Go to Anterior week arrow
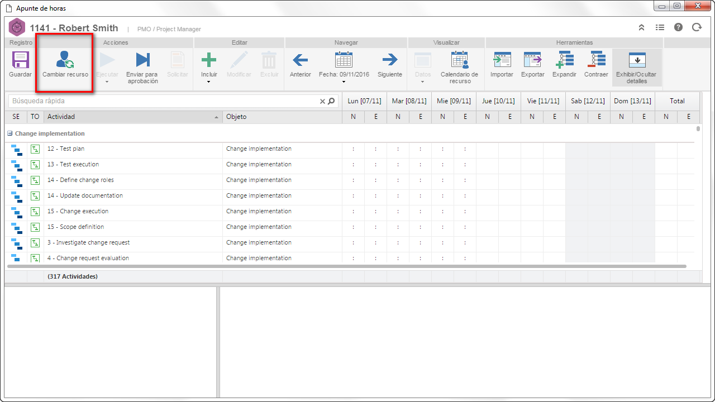 coord(301,60)
